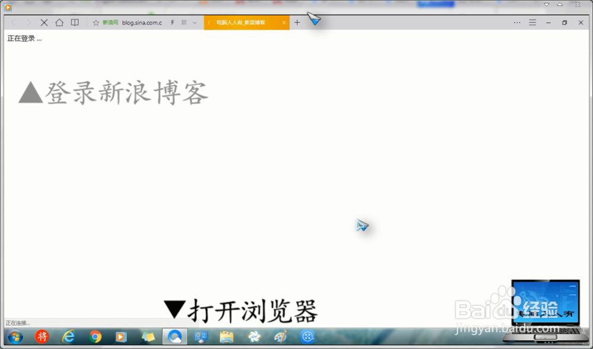Open the sticky notes taskbar icon
The height and width of the screenshot is (349, 593).
point(148,337)
